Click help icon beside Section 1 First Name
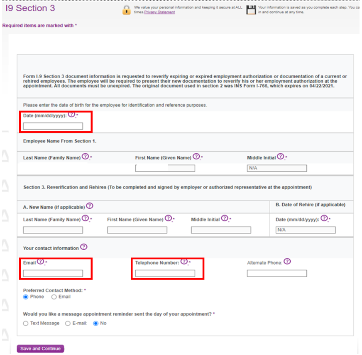The width and height of the screenshot is (362, 355). point(196,157)
